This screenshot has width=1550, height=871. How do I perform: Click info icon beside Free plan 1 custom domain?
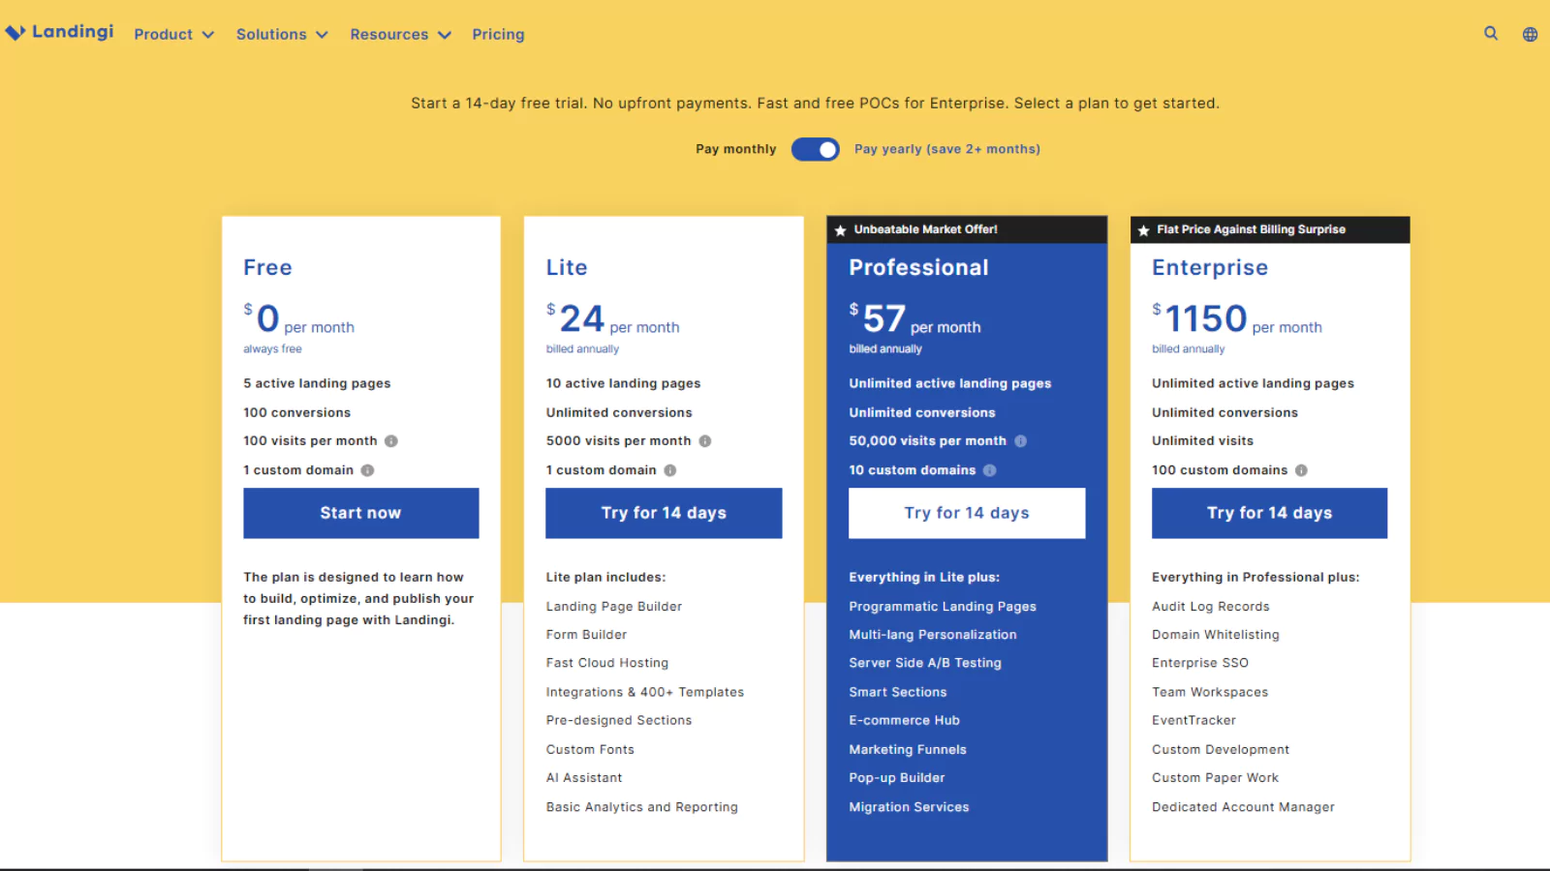point(367,470)
